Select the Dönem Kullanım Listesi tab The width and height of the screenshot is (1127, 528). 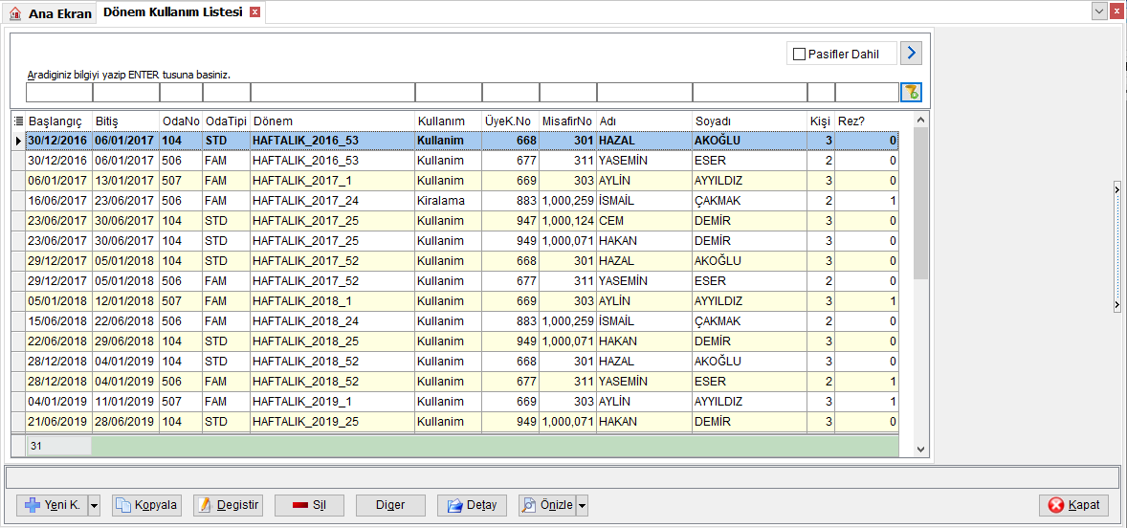pyautogui.click(x=180, y=12)
